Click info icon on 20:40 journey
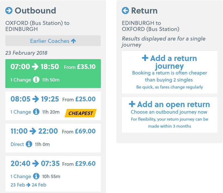The height and width of the screenshot is (193, 223). [x=36, y=176]
